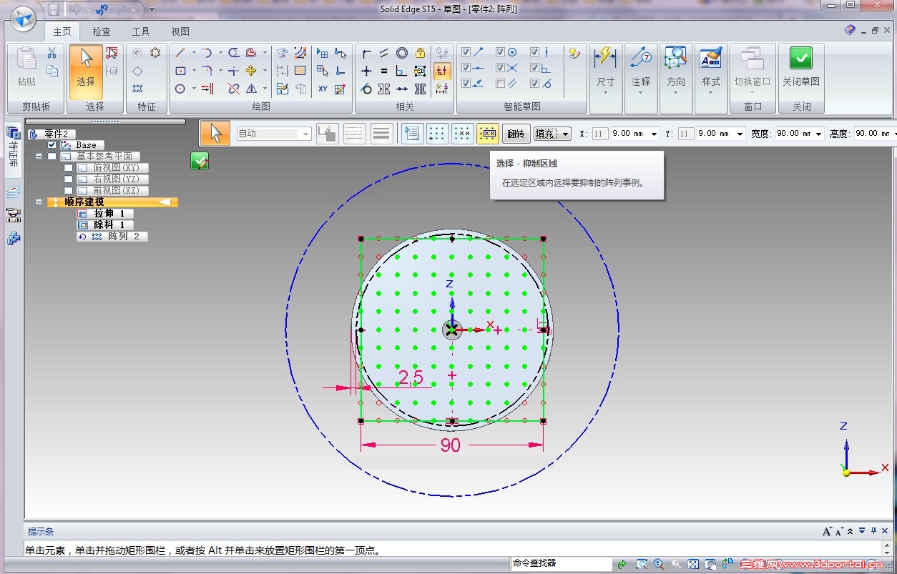Click the suppress region icon on command bar
Viewport: 897px width, 574px height.
tap(488, 134)
